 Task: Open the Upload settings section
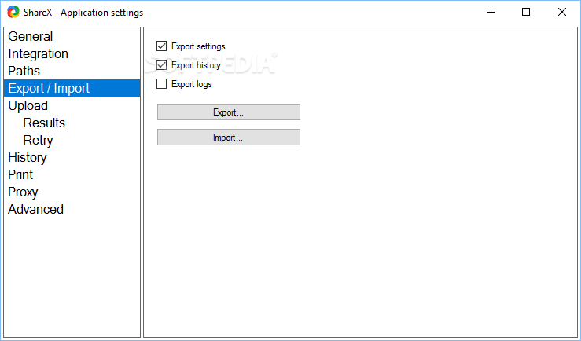click(x=28, y=105)
